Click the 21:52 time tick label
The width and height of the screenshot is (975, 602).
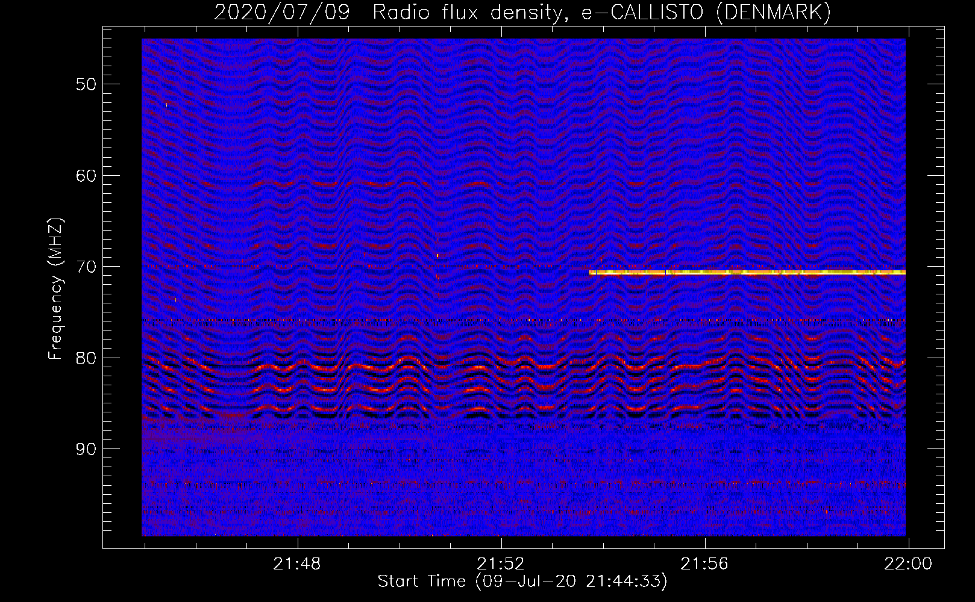tap(501, 564)
